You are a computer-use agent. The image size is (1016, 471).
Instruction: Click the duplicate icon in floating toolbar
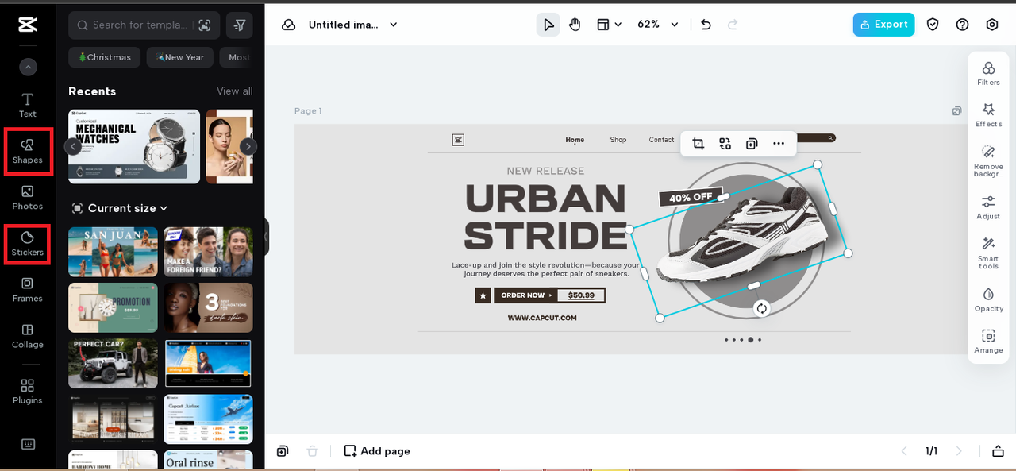point(752,144)
